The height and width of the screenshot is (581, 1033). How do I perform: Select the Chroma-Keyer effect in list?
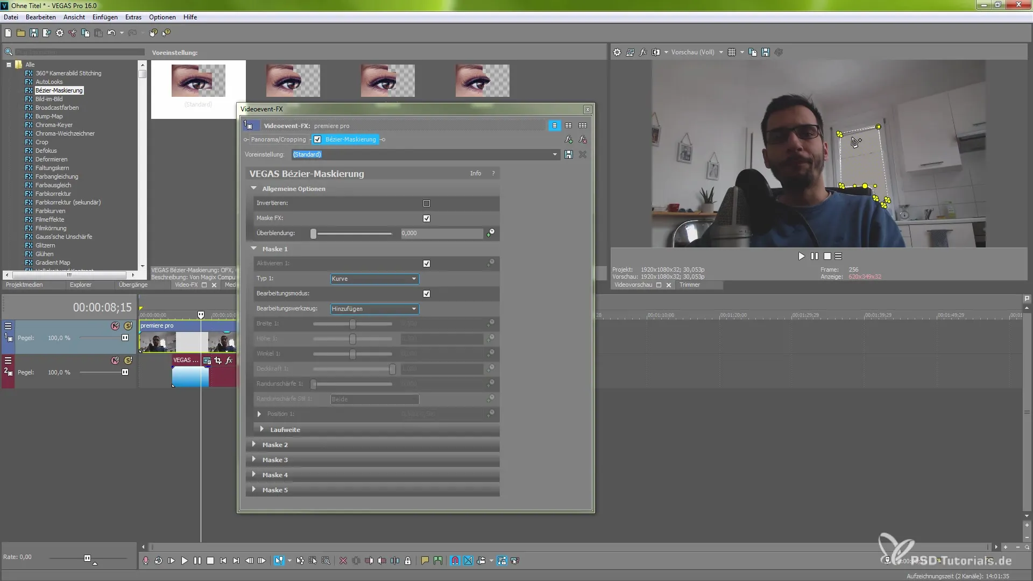click(x=54, y=125)
